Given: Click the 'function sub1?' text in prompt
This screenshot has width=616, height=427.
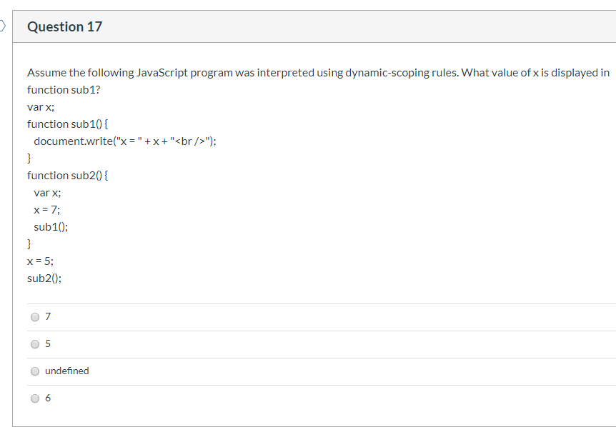Looking at the screenshot, I should pyautogui.click(x=64, y=90).
